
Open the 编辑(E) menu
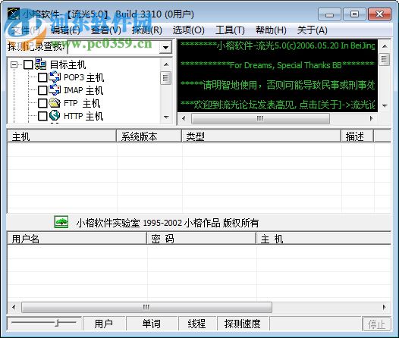pyautogui.click(x=65, y=30)
